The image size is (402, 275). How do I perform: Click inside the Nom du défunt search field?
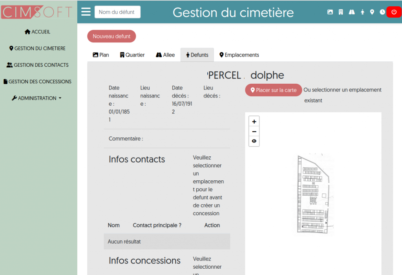tap(117, 12)
